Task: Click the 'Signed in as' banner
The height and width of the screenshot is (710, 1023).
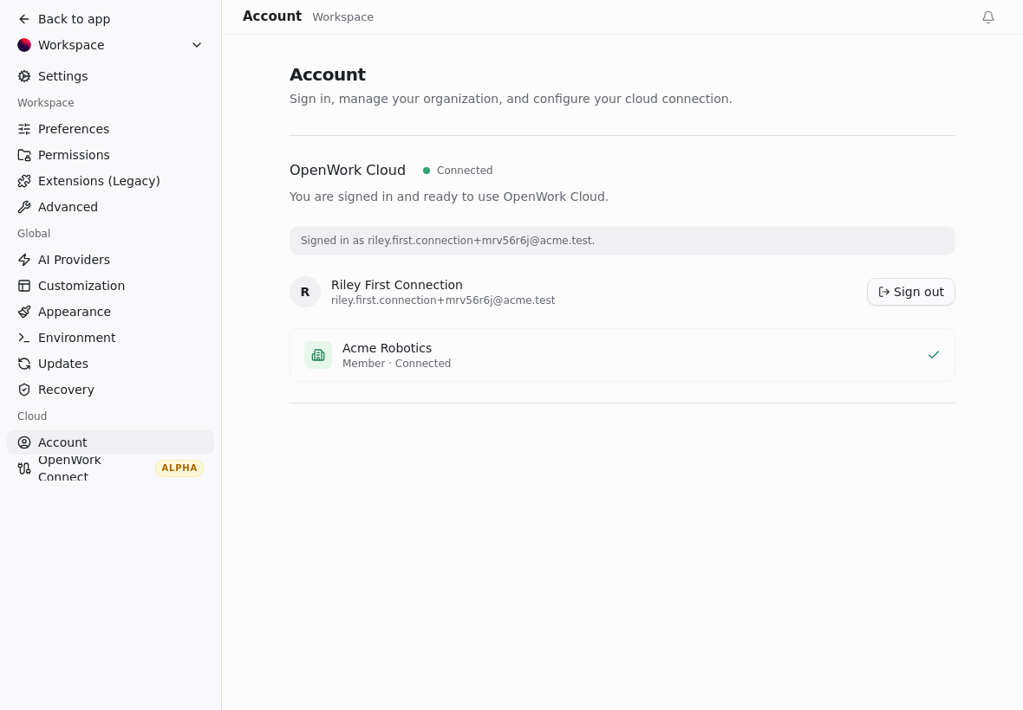Action: point(622,241)
